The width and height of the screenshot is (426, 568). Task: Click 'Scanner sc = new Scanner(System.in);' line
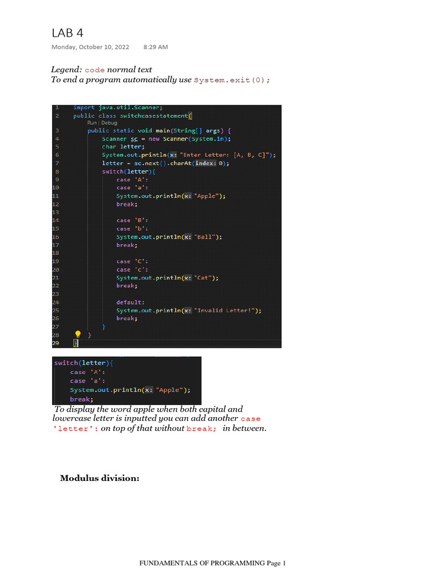tap(166, 139)
